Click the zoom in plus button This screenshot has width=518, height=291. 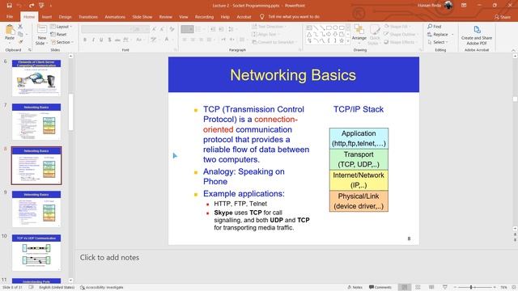pyautogui.click(x=495, y=288)
